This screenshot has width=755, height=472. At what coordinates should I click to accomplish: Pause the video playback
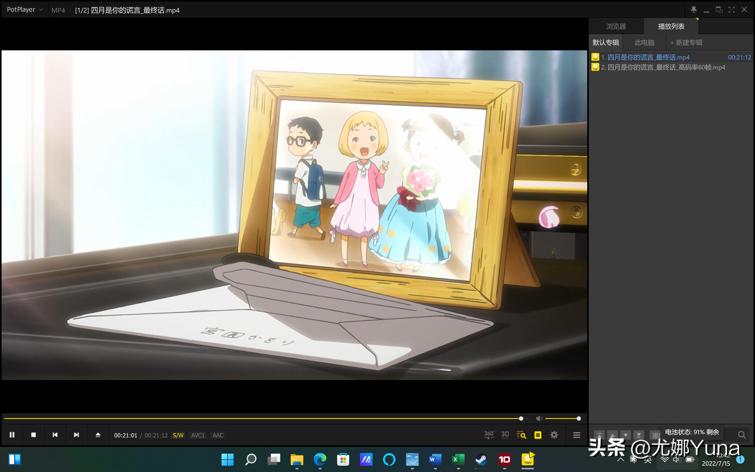12,435
